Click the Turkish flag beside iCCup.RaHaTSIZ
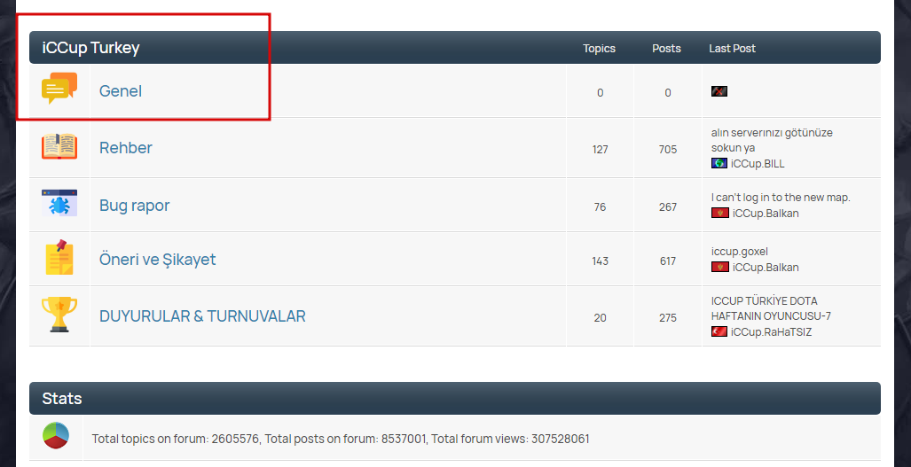 (719, 331)
